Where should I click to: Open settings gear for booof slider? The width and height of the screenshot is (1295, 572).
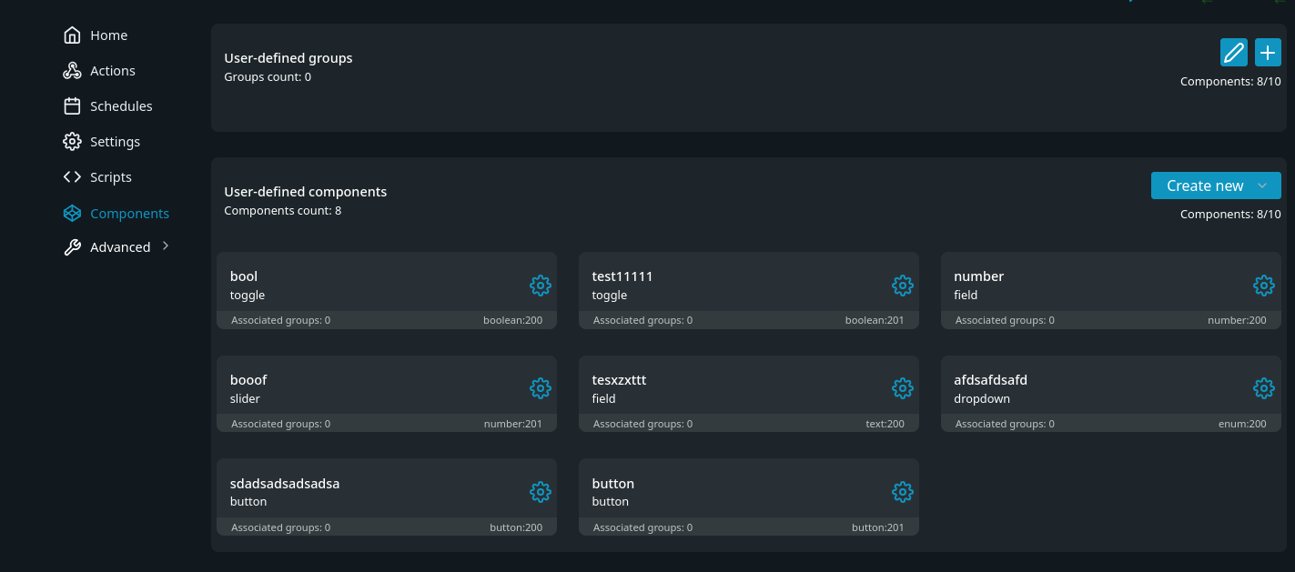(540, 388)
